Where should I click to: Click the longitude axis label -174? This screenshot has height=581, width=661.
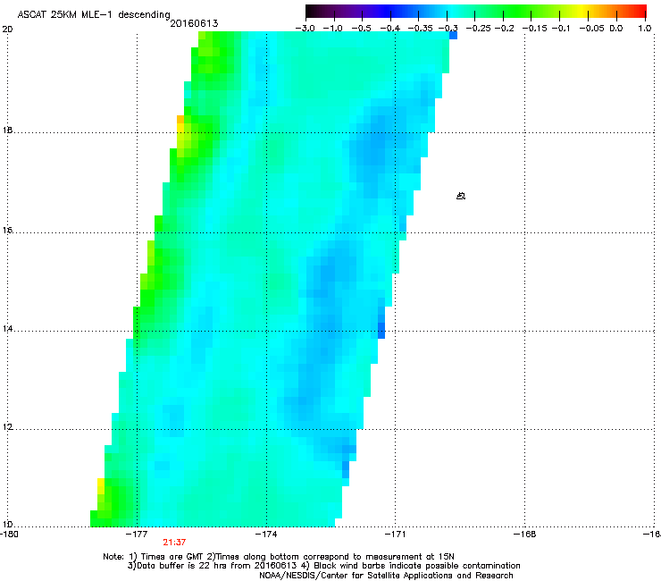[x=267, y=535]
